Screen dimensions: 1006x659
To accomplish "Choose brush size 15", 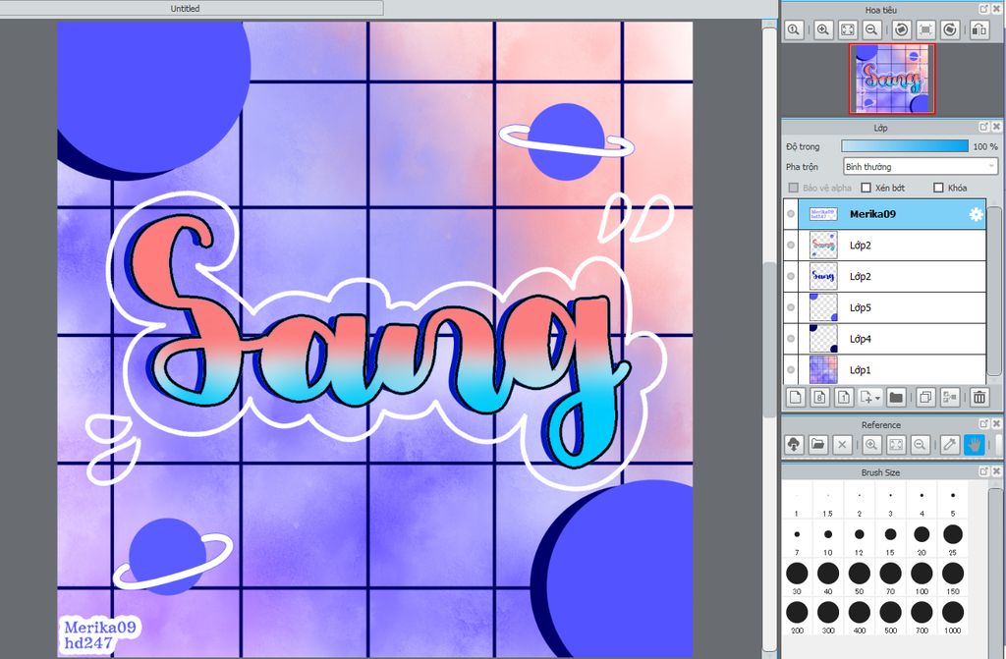I will coord(890,539).
